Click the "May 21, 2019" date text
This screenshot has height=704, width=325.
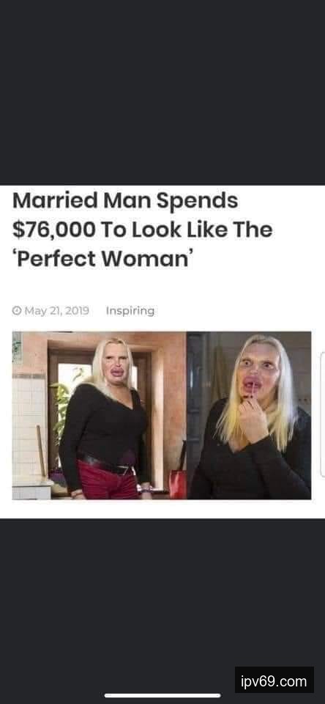coord(56,310)
